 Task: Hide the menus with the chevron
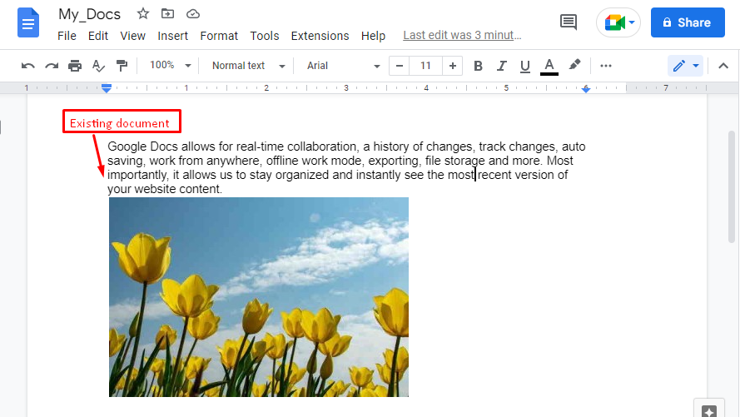[x=723, y=66]
